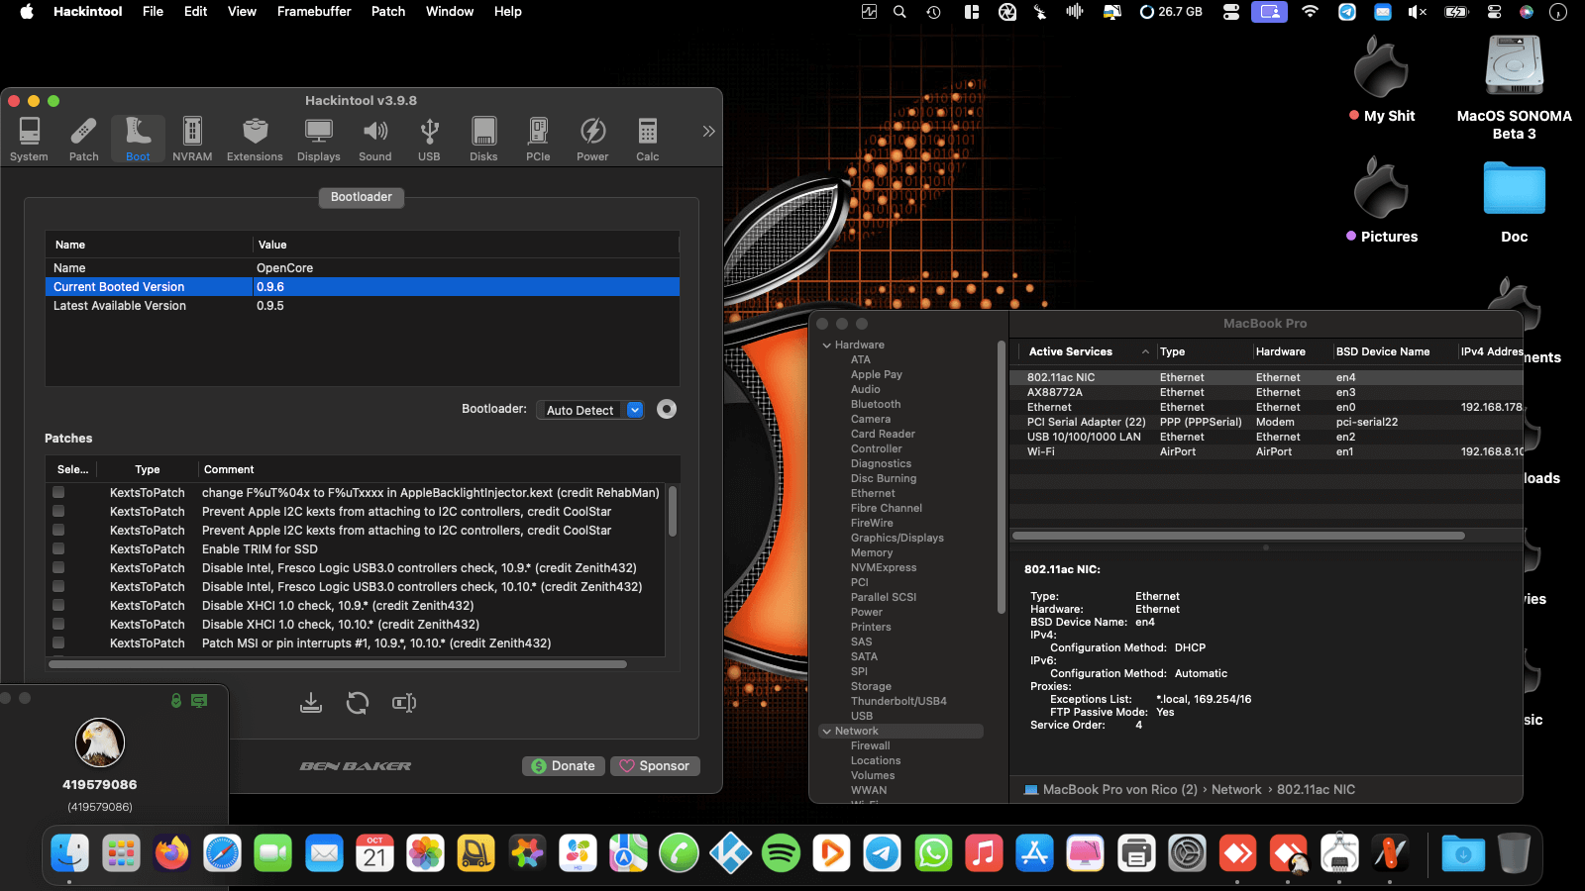Check the AppleBacklightInjector patch checkbox

(58, 492)
